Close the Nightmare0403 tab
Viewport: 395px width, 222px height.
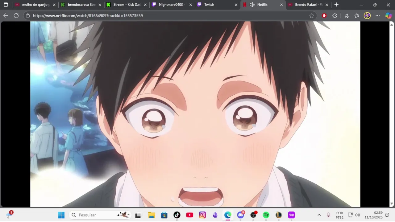190,5
